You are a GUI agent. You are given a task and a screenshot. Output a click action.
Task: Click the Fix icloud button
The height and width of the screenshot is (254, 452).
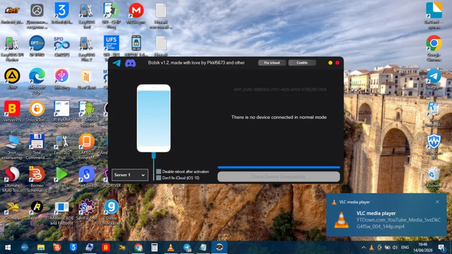click(x=272, y=63)
